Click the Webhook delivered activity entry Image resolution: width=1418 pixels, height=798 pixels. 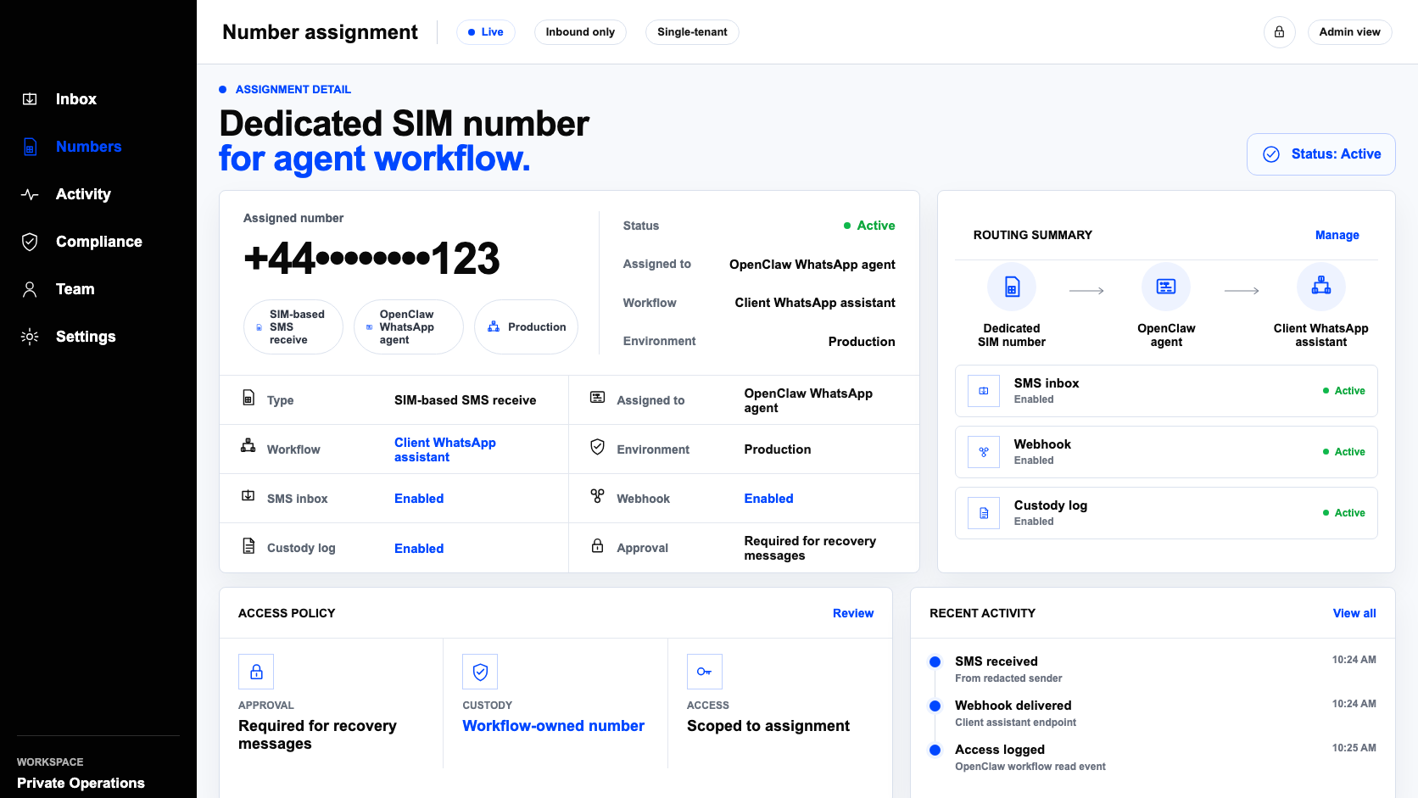pos(1153,713)
